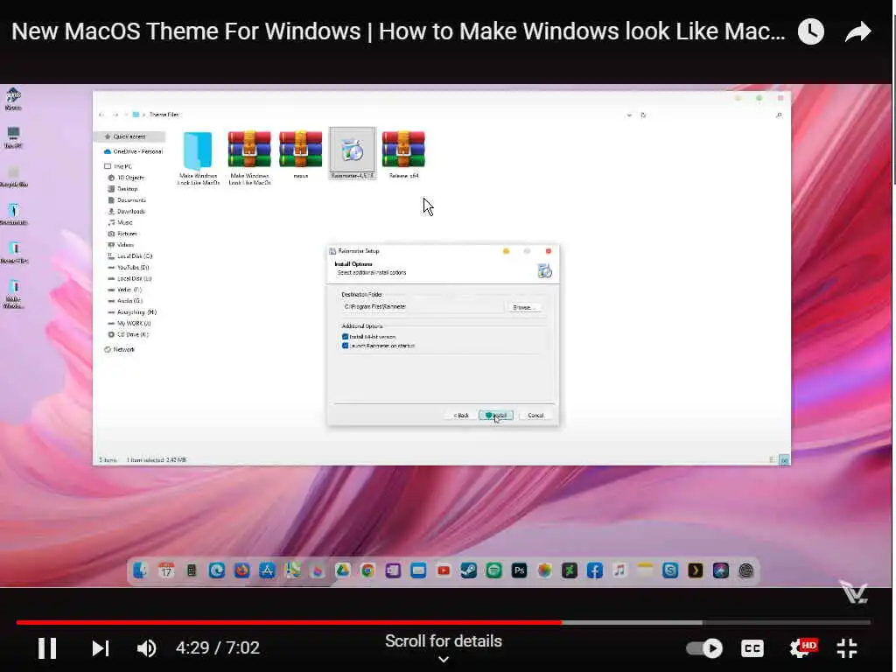896x672 pixels.
Task: Mute the video volume
Action: click(146, 648)
